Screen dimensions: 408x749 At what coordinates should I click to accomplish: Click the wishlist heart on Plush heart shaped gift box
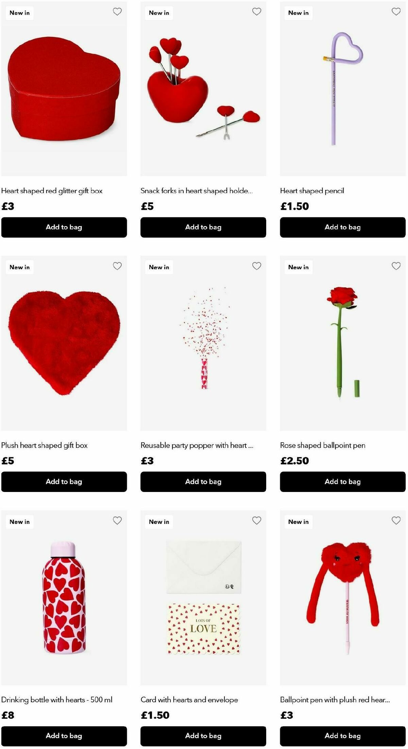coord(118,266)
